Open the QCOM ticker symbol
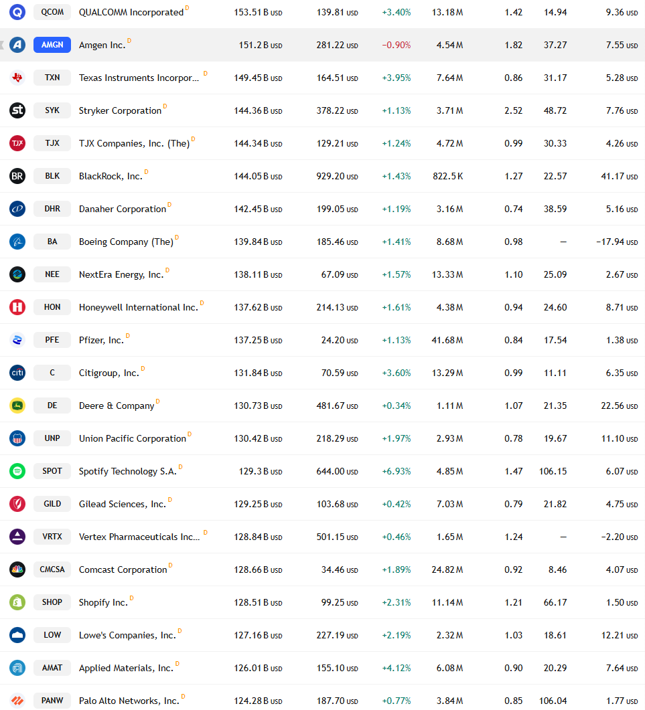645x710 pixels. (52, 12)
